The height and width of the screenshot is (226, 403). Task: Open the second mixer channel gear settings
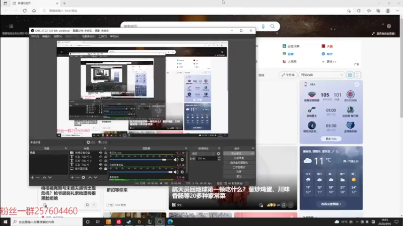[x=182, y=172]
